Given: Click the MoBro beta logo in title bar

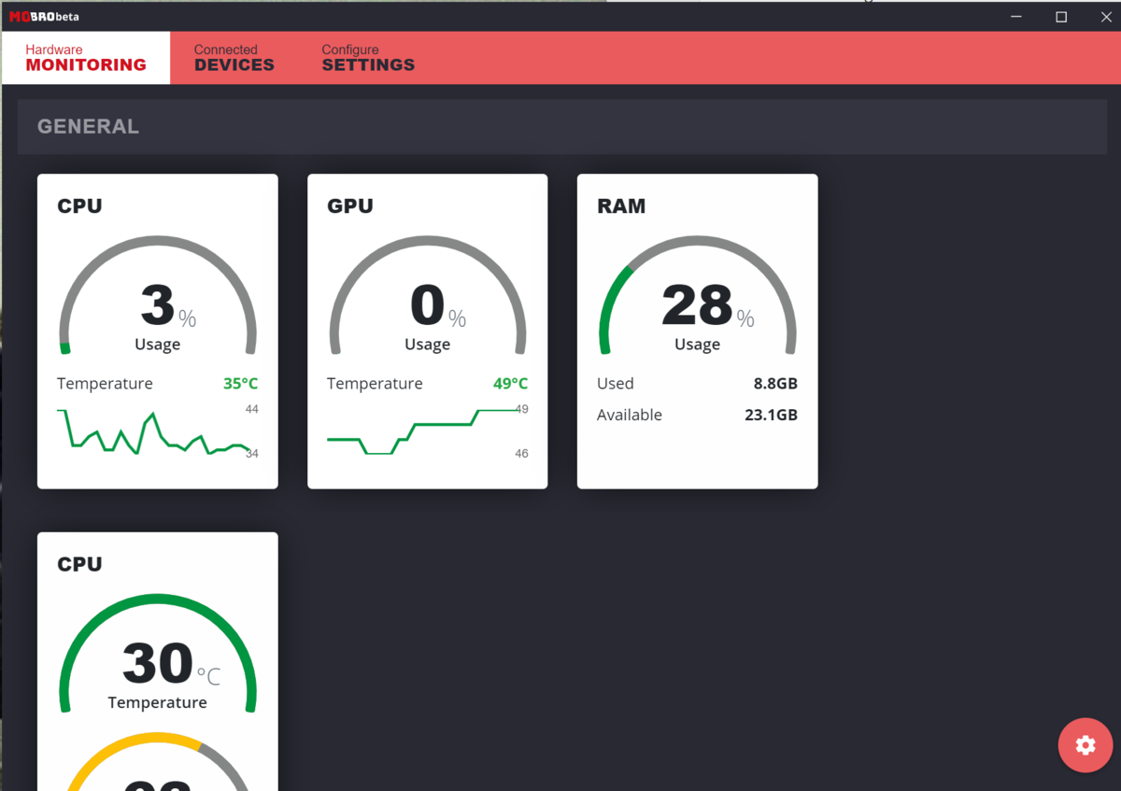Looking at the screenshot, I should (44, 16).
